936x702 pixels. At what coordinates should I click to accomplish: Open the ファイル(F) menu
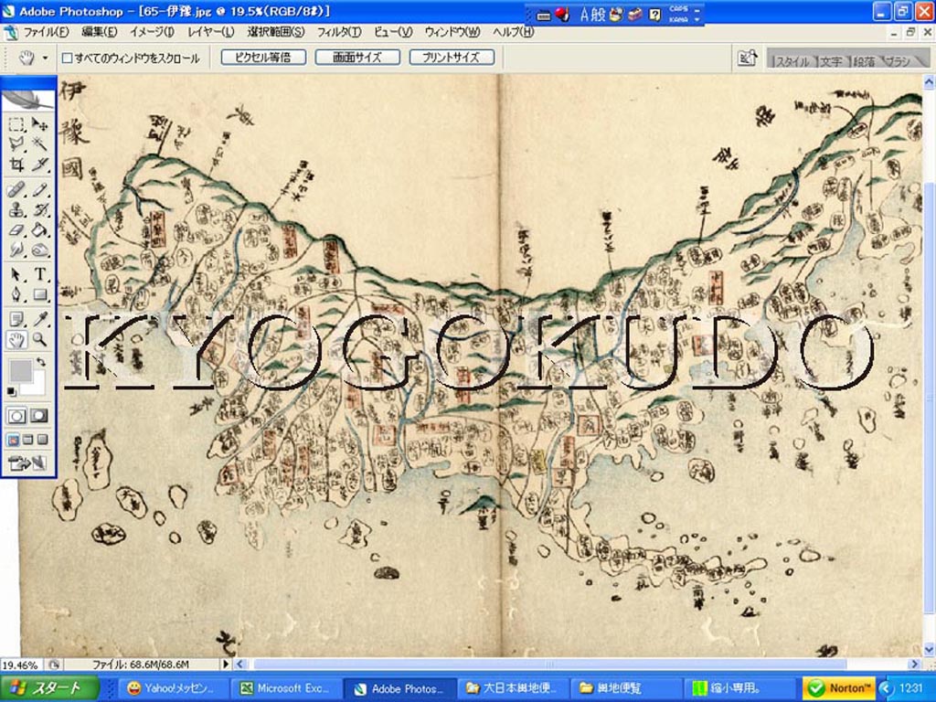tap(46, 32)
